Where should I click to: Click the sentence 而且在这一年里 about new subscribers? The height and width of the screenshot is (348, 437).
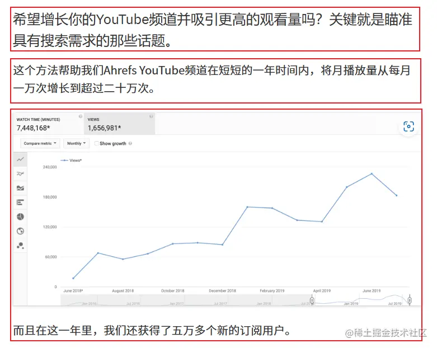(152, 331)
